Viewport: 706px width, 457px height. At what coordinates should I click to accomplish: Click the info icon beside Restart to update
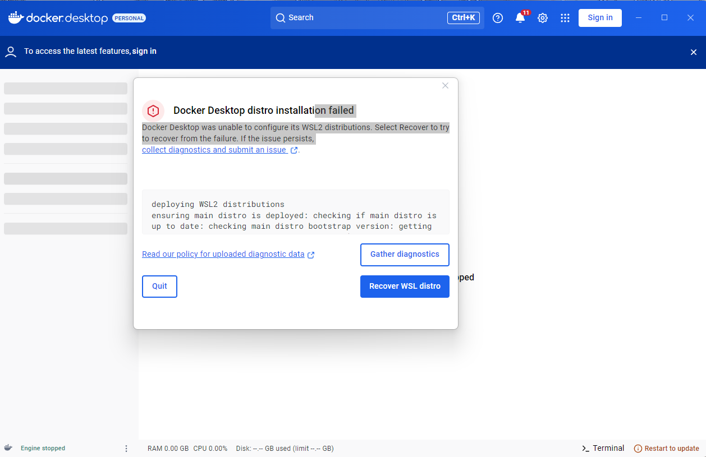[x=638, y=449]
